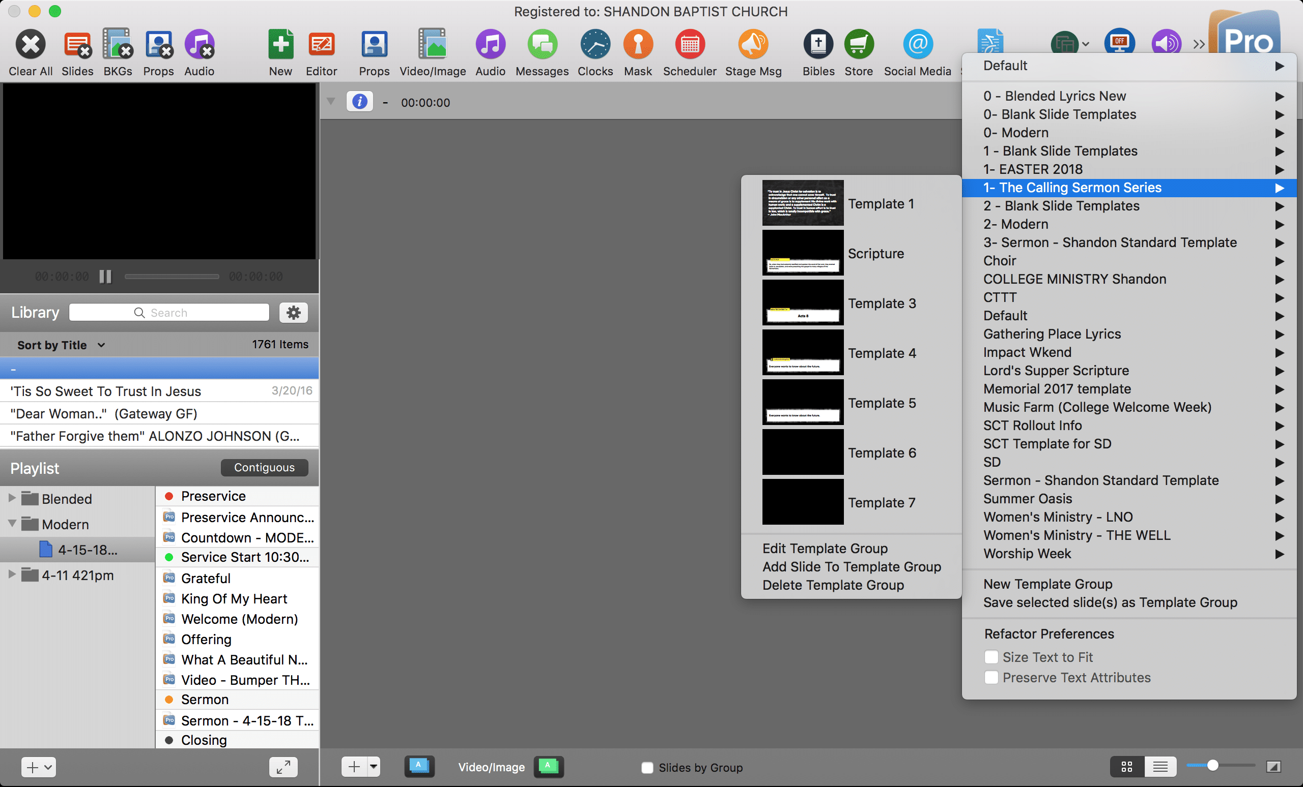1303x787 pixels.
Task: Click the Clear Audio icon
Action: (x=200, y=44)
